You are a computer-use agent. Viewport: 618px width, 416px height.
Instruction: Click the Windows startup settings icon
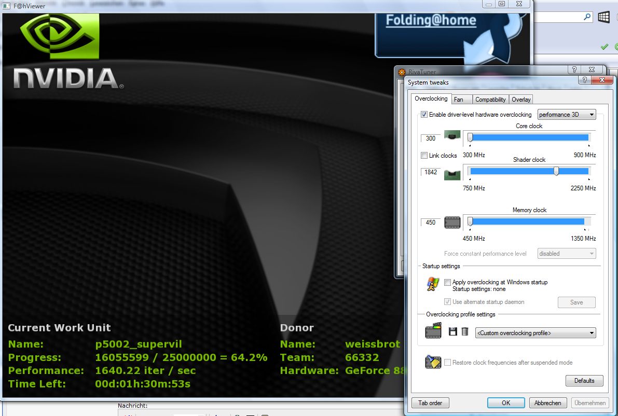pyautogui.click(x=433, y=284)
